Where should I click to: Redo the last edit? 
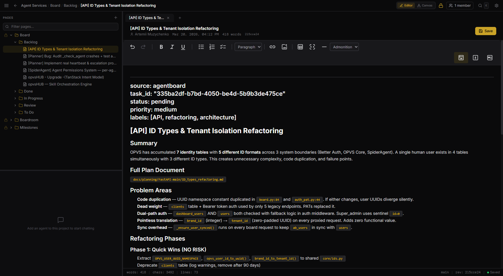(143, 47)
